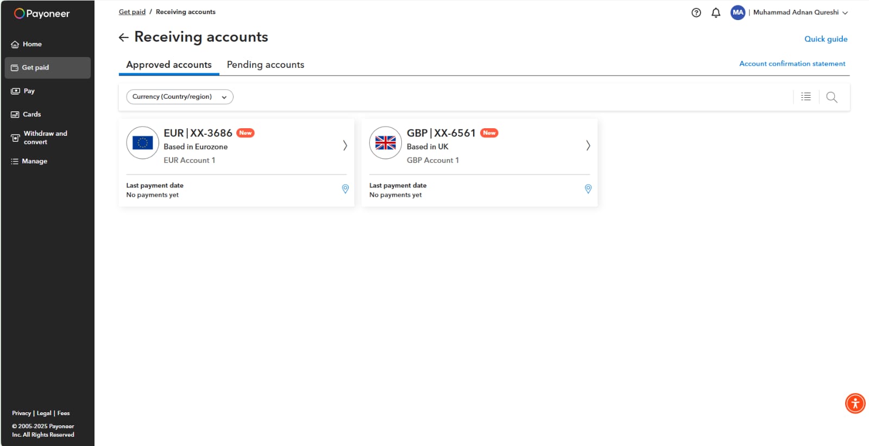The width and height of the screenshot is (869, 446).
Task: Click the Get paid breadcrumb link
Action: coord(132,12)
